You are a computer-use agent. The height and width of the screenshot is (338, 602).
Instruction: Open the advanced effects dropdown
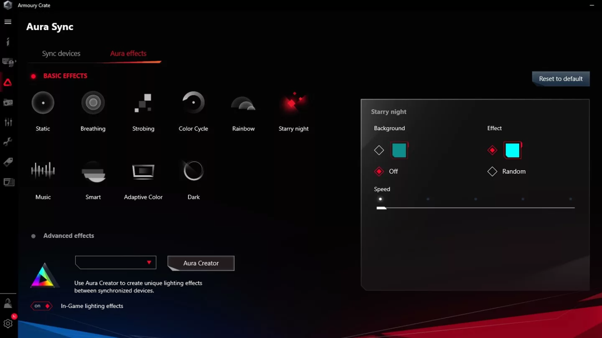tap(115, 262)
